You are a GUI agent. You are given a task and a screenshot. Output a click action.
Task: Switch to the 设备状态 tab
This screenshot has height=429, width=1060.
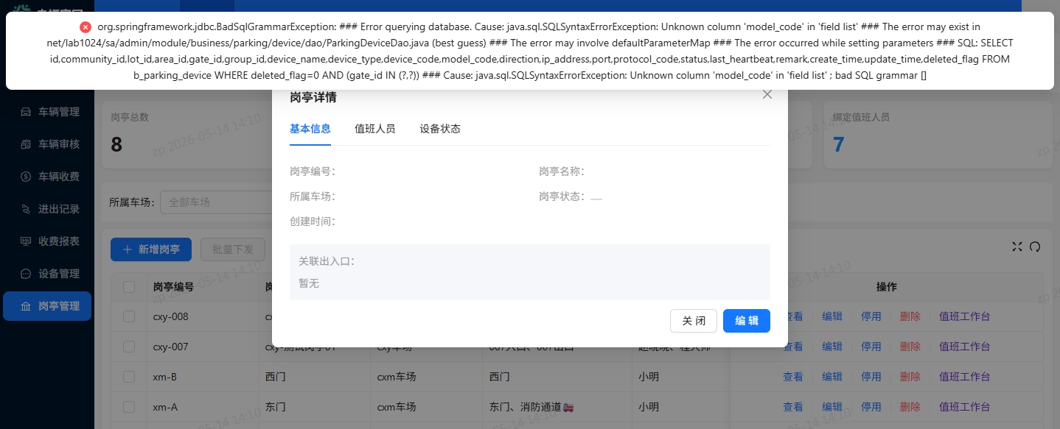point(440,129)
